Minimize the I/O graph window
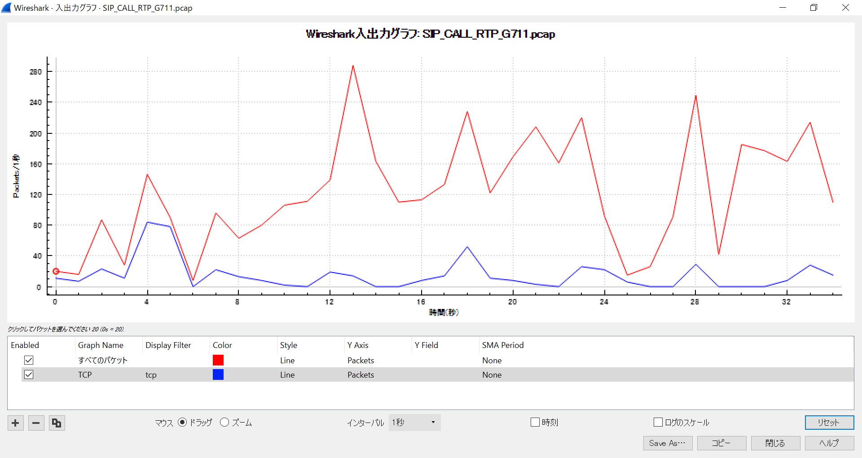Screen dimensions: 862x458 click(783, 8)
